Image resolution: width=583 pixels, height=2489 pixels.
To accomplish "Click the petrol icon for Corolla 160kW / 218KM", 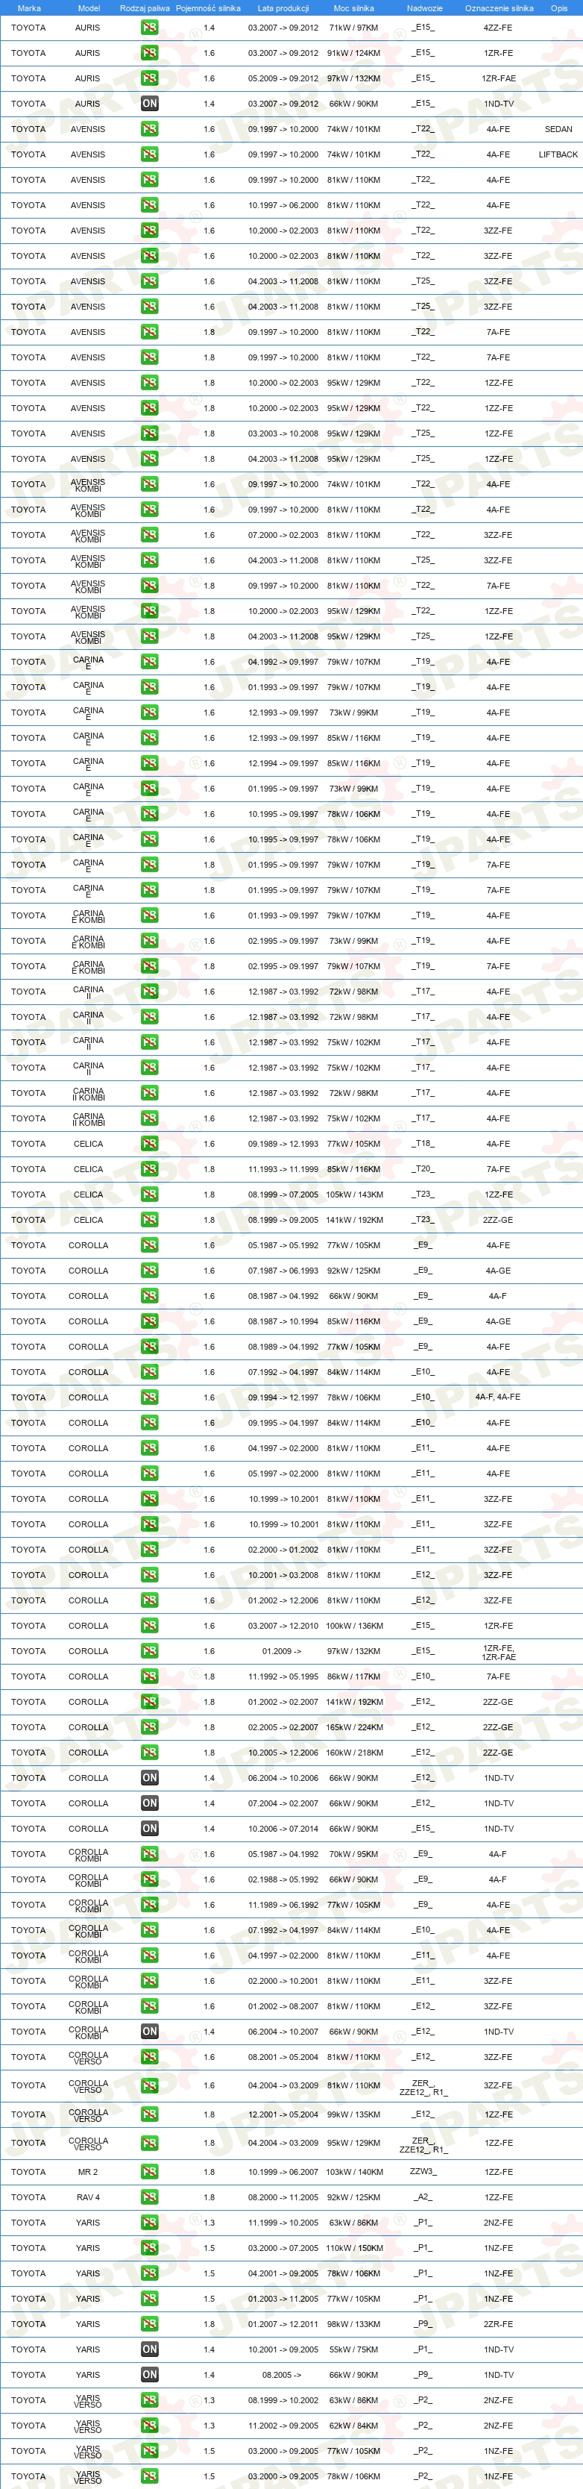I will [150, 1753].
